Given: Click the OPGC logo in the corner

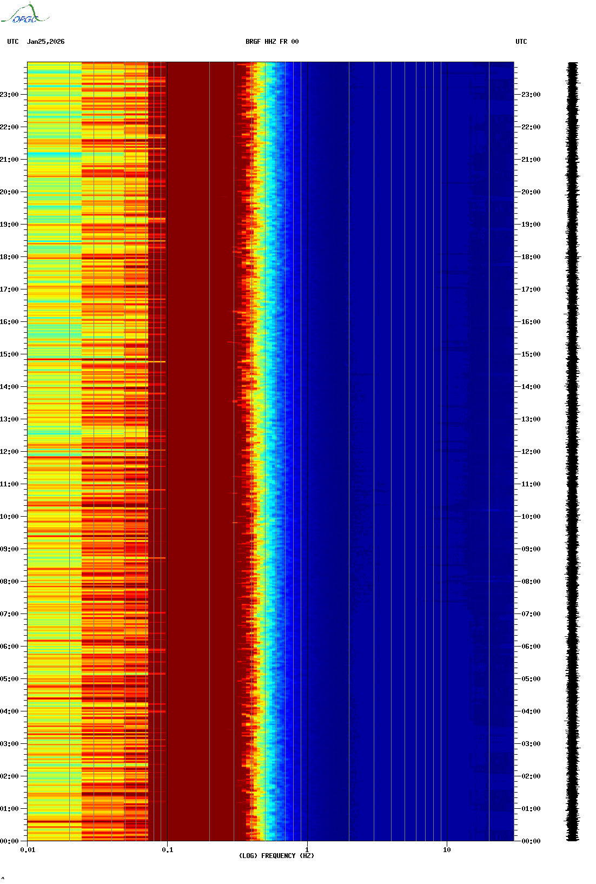Looking at the screenshot, I should point(25,14).
